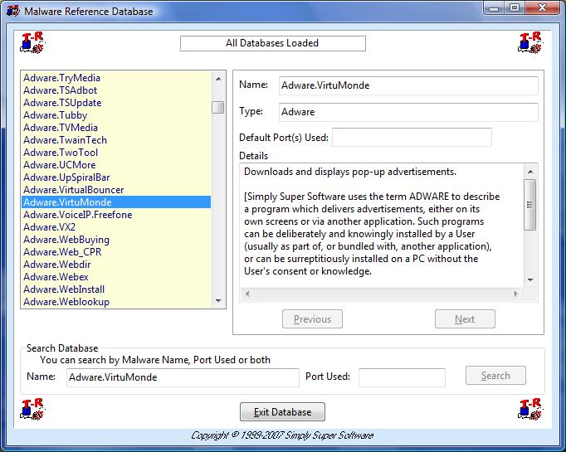The image size is (566, 452).
Task: Select Adware.TryMedia in the list
Action: (116, 78)
